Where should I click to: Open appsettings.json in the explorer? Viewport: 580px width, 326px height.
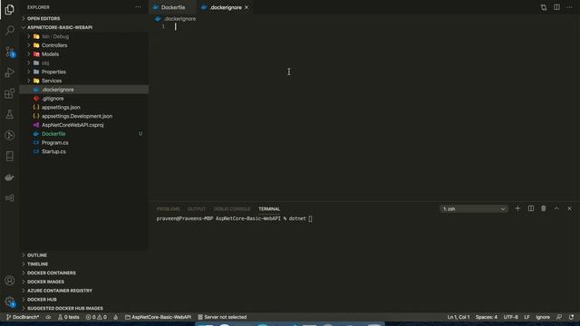point(84,107)
